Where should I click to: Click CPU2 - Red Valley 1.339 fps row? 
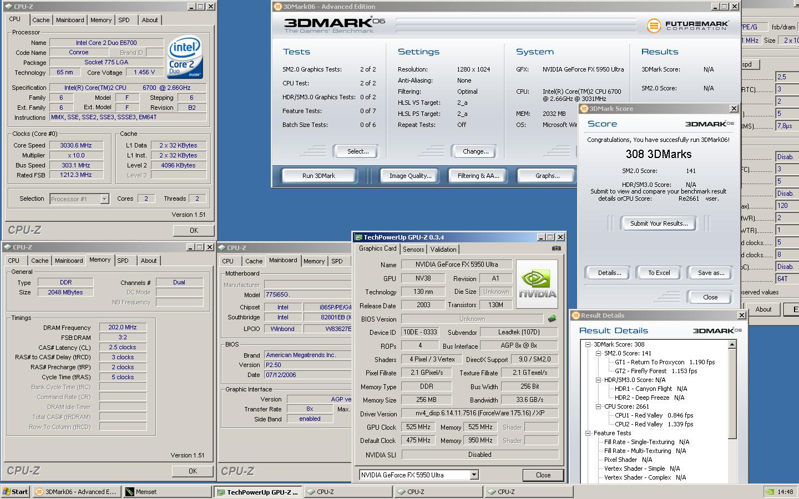click(654, 424)
